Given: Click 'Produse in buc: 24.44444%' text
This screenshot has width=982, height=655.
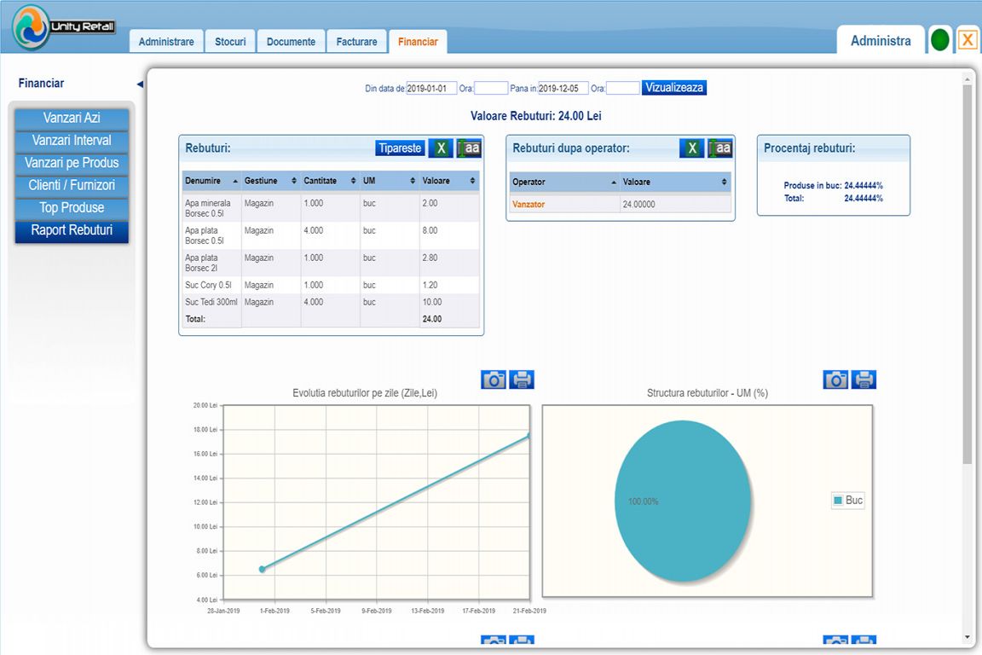Looking at the screenshot, I should (833, 186).
